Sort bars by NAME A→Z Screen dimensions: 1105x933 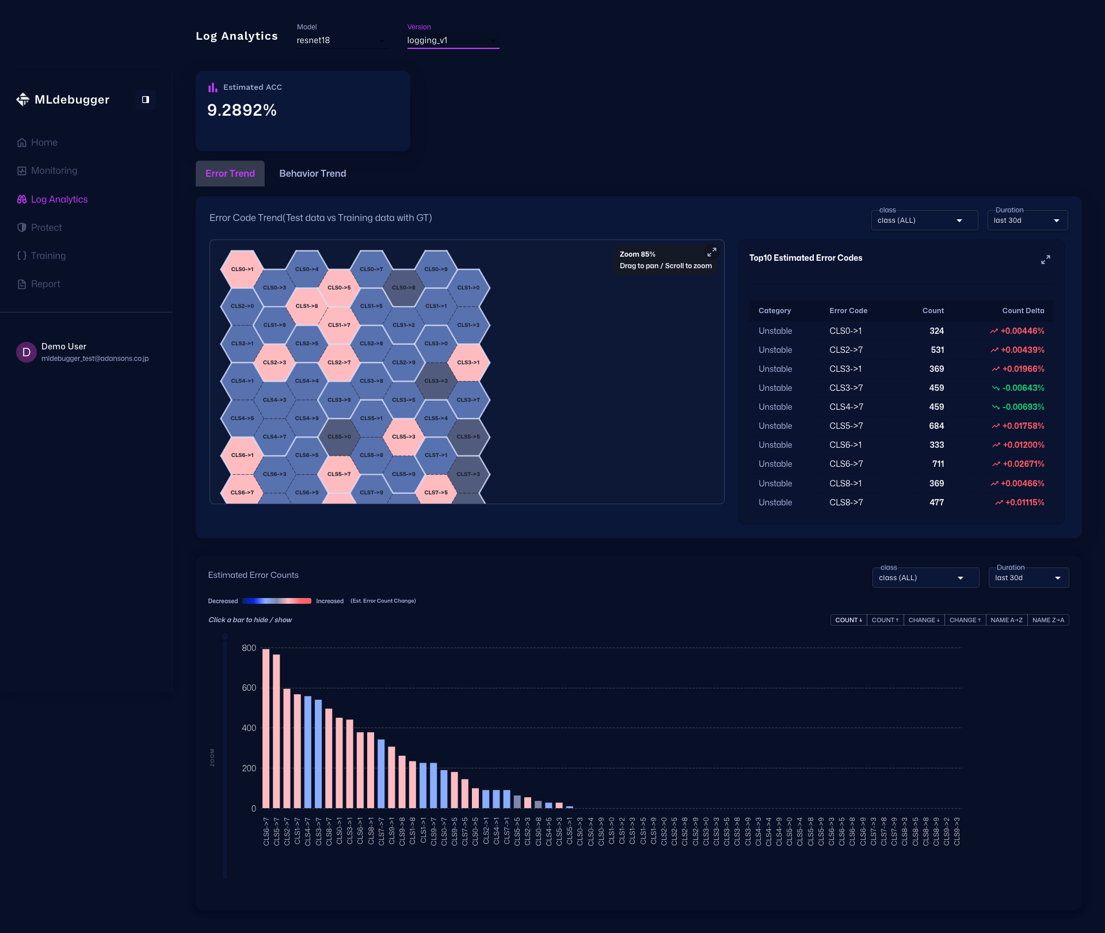[x=1006, y=620]
